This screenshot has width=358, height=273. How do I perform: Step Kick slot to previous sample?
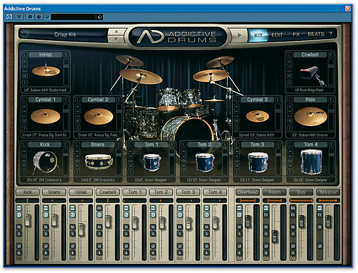coord(24,151)
